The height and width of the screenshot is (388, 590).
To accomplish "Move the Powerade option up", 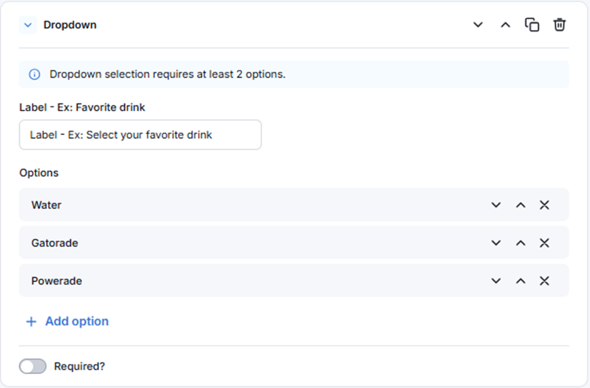I will click(520, 281).
